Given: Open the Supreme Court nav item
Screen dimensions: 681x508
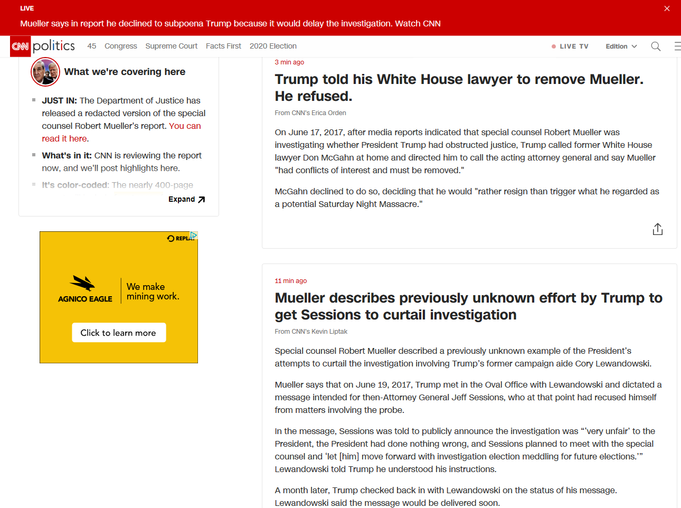Looking at the screenshot, I should pos(172,46).
